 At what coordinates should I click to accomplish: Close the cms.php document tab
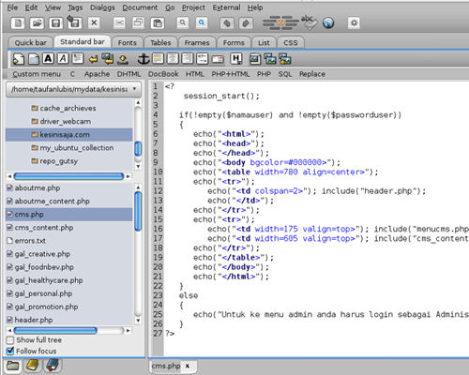pos(188,366)
